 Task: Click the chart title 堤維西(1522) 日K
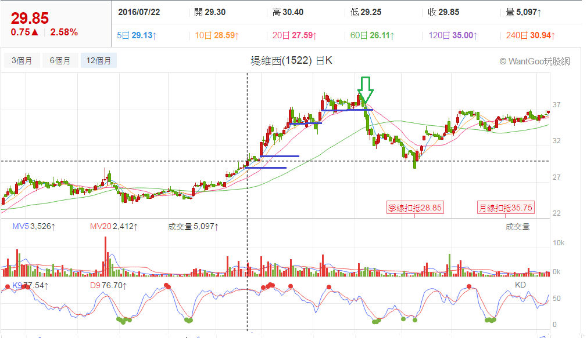291,60
